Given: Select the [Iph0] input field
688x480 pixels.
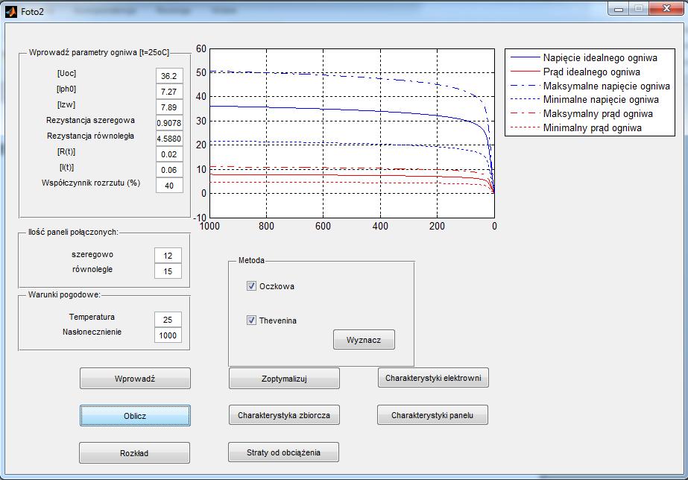Looking at the screenshot, I should tap(169, 91).
